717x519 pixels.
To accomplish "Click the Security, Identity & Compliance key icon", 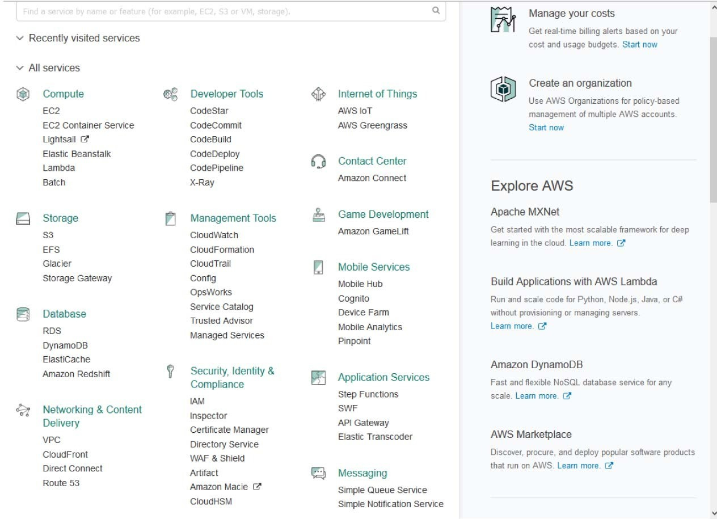I will coord(170,372).
